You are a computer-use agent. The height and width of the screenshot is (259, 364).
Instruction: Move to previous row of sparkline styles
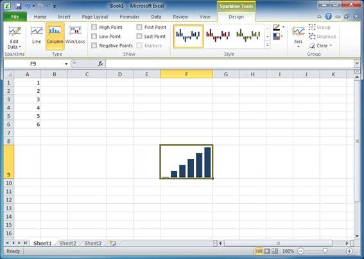(x=268, y=28)
